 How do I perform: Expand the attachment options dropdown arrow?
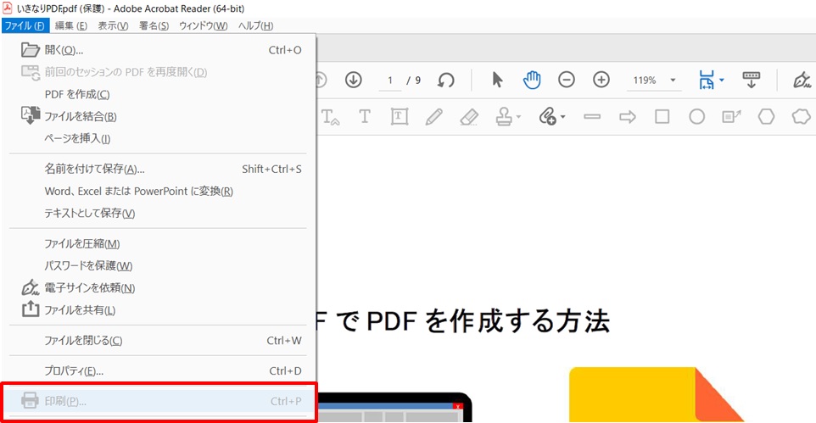(x=562, y=116)
